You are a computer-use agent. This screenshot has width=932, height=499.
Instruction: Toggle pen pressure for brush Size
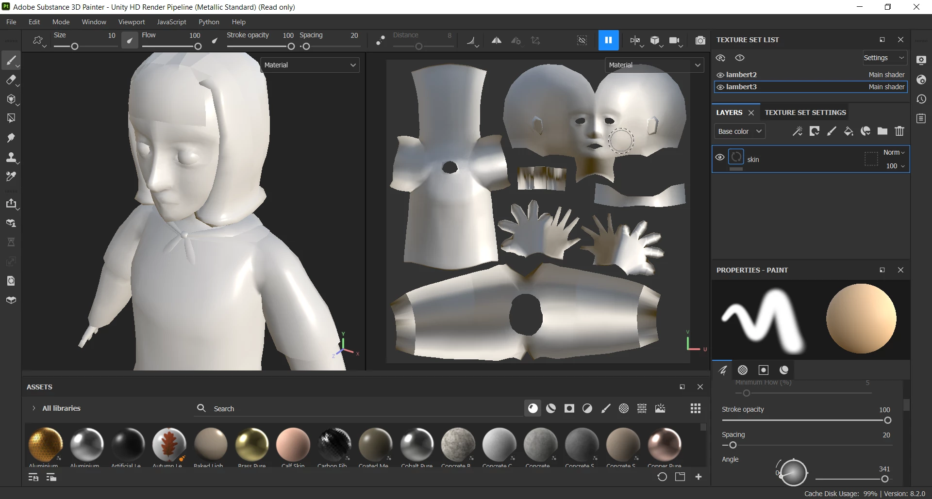129,41
